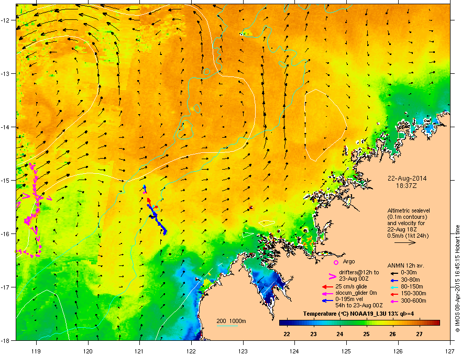
Task: Click the longitude axis label 127
Action: [x=450, y=351]
